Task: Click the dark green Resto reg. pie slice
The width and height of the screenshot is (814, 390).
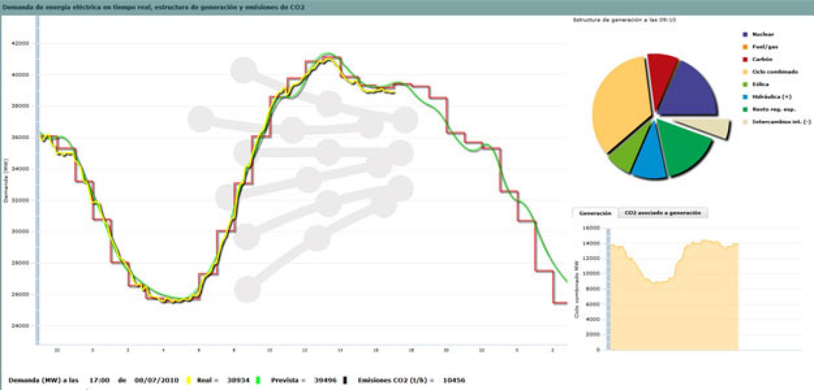Action: tap(684, 150)
